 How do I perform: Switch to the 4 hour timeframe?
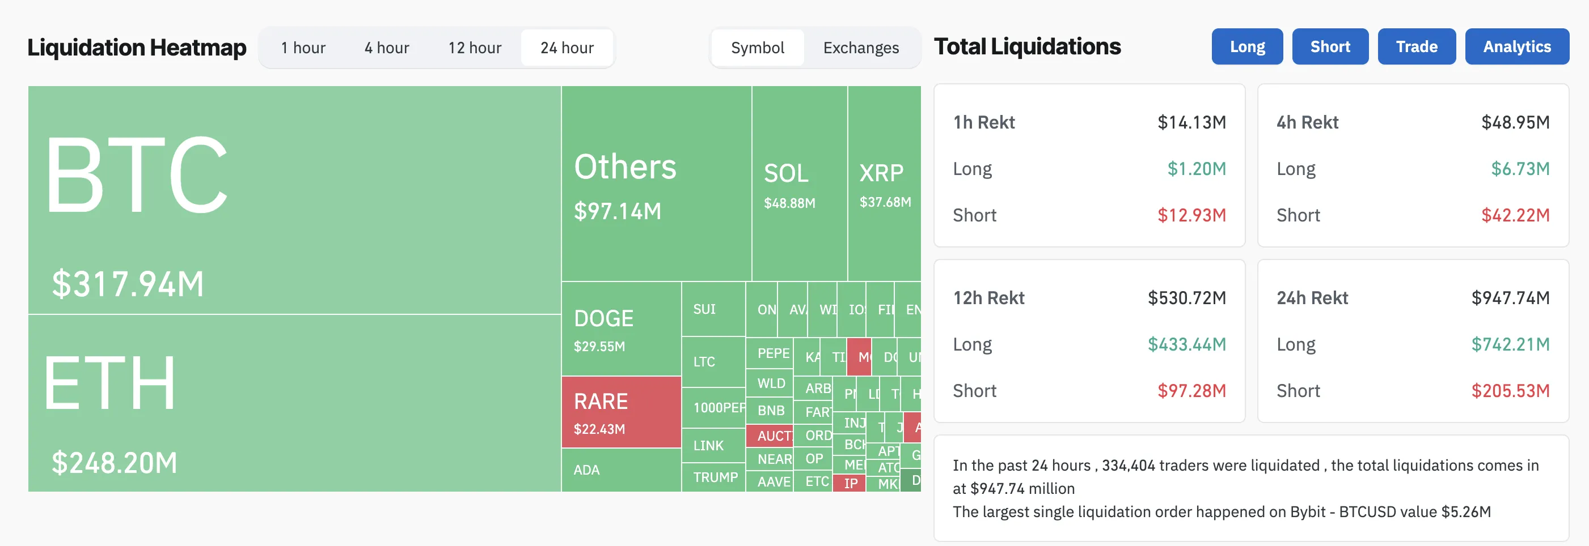[387, 48]
